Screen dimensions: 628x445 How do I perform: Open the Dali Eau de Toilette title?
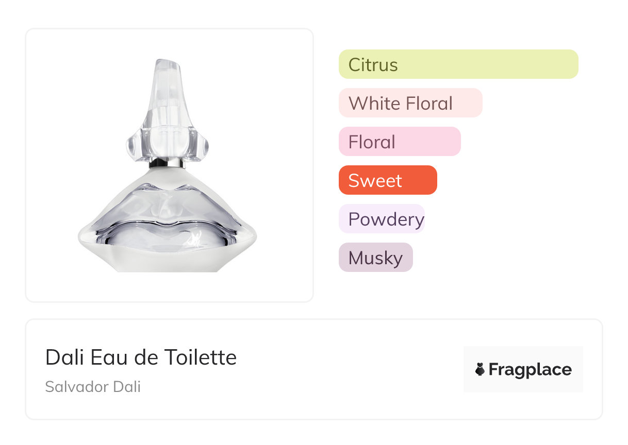pos(141,357)
